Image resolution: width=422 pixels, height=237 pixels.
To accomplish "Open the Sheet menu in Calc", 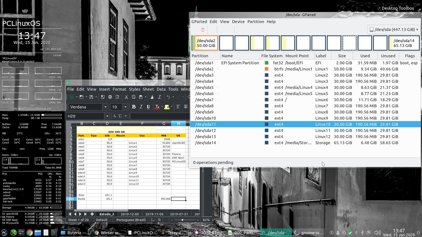I will pos(148,89).
